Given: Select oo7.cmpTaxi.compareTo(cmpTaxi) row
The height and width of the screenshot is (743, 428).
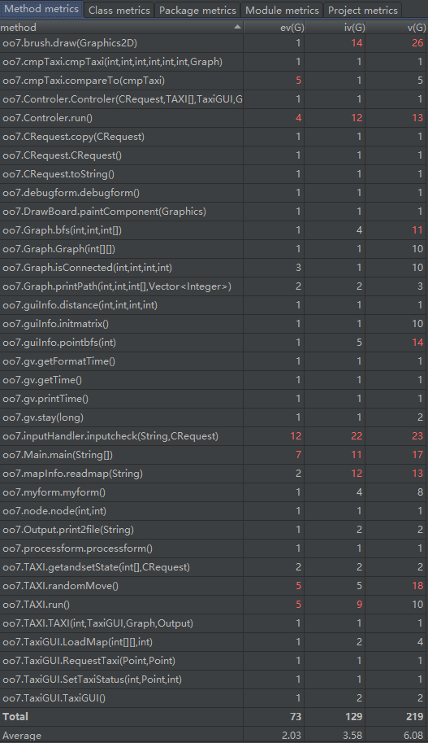Looking at the screenshot, I should tap(214, 81).
